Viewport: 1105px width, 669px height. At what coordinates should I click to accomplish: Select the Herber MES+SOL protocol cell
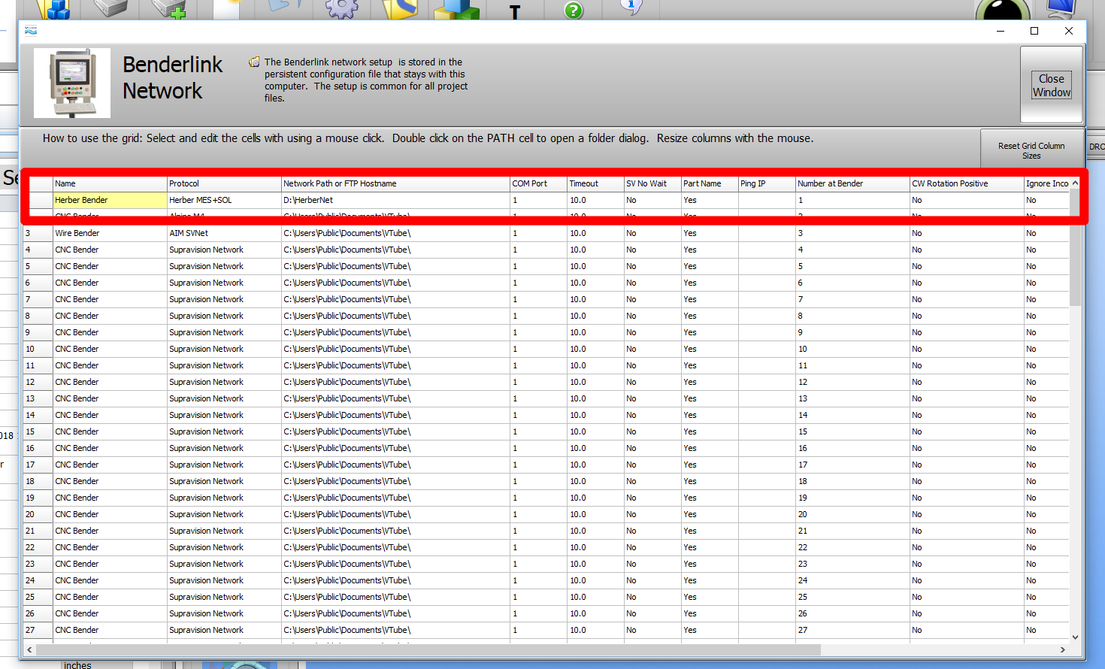(224, 201)
